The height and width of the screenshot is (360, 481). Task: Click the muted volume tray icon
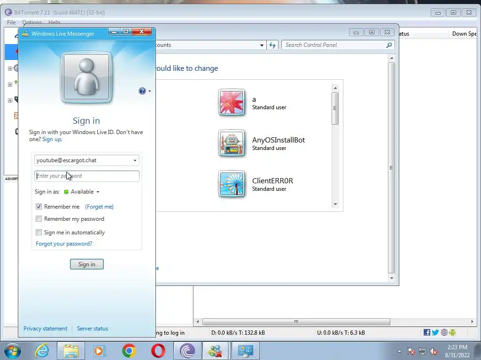click(x=434, y=352)
